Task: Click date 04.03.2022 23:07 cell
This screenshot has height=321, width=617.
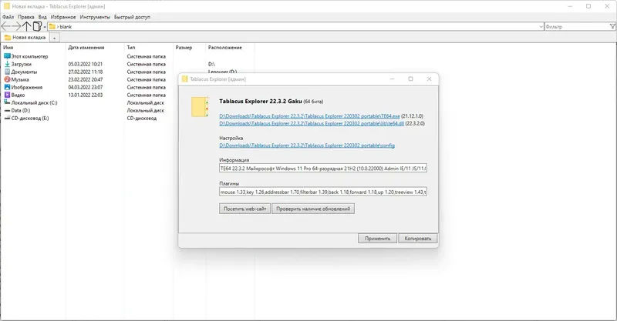Action: pyautogui.click(x=86, y=87)
